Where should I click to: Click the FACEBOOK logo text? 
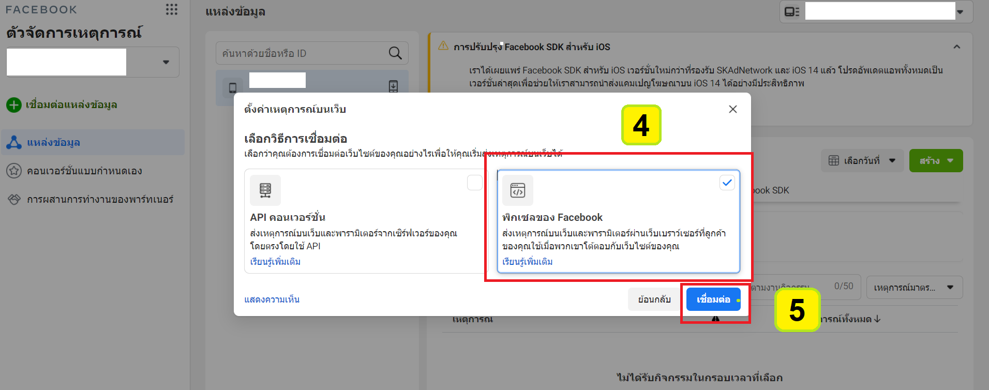(x=41, y=10)
